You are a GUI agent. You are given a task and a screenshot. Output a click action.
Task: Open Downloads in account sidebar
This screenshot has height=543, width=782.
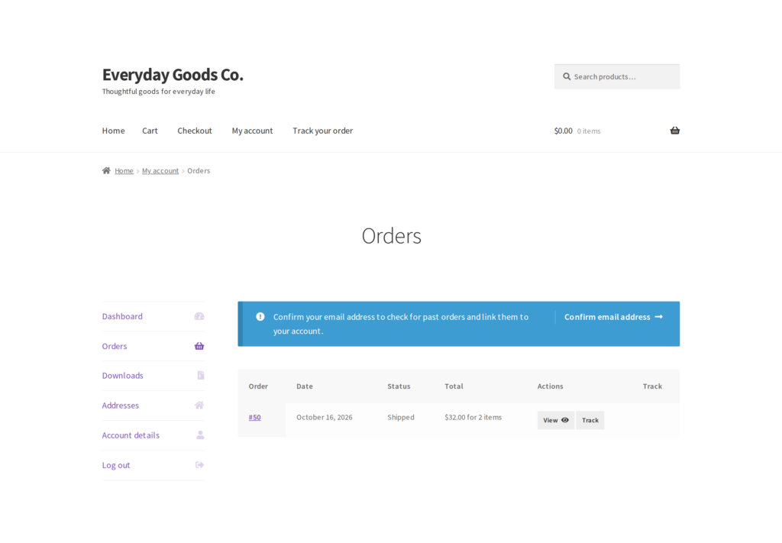(123, 376)
